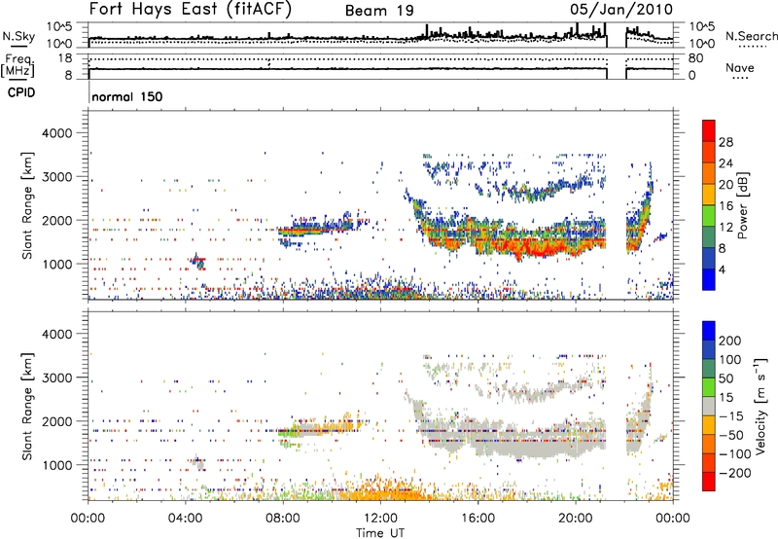Click velocity colorbar value '50'
The image size is (778, 539).
point(725,378)
